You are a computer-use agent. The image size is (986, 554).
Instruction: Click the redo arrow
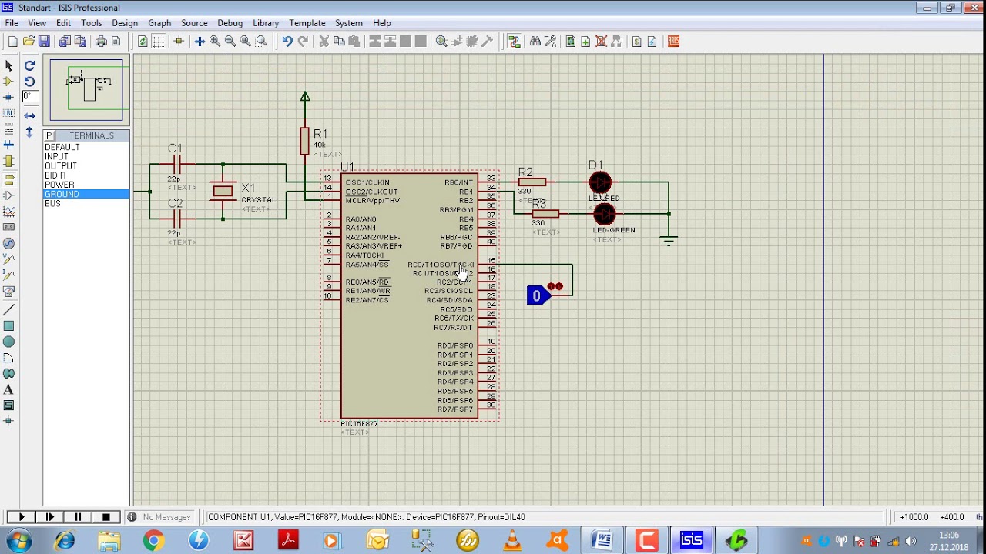303,42
